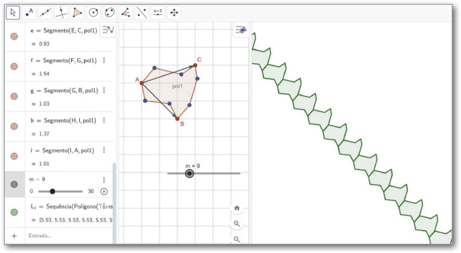Open three-dot menu for segment h
The width and height of the screenshot is (461, 253).
point(104,120)
